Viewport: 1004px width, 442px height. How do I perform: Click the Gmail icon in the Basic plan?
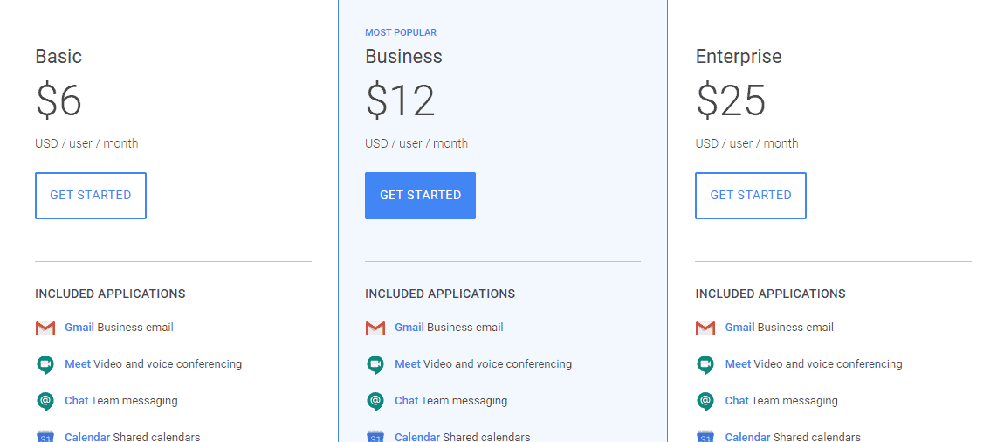[x=45, y=328]
